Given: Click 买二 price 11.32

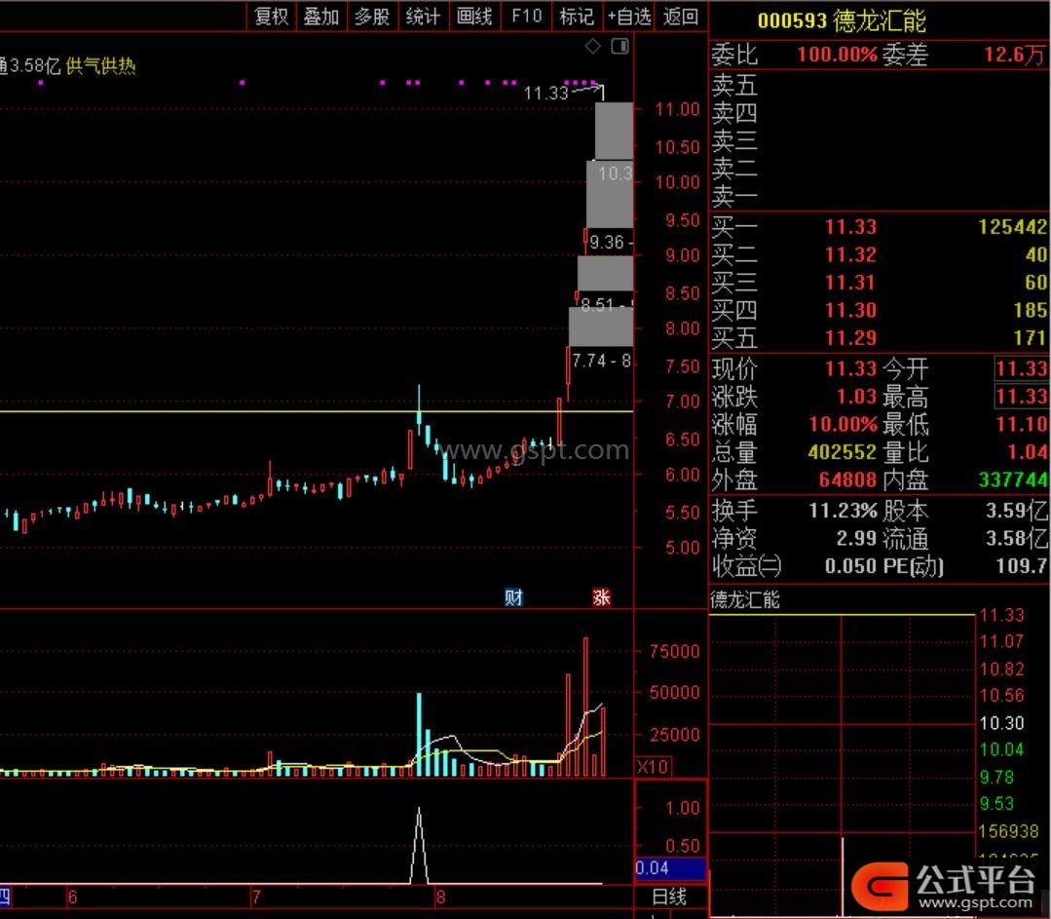Looking at the screenshot, I should [850, 255].
